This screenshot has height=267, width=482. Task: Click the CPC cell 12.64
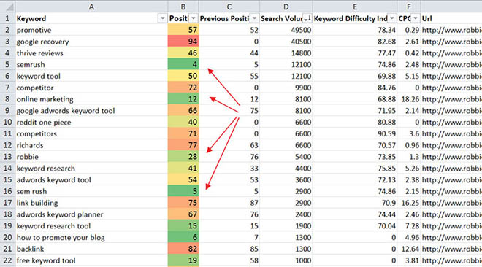coord(409,249)
